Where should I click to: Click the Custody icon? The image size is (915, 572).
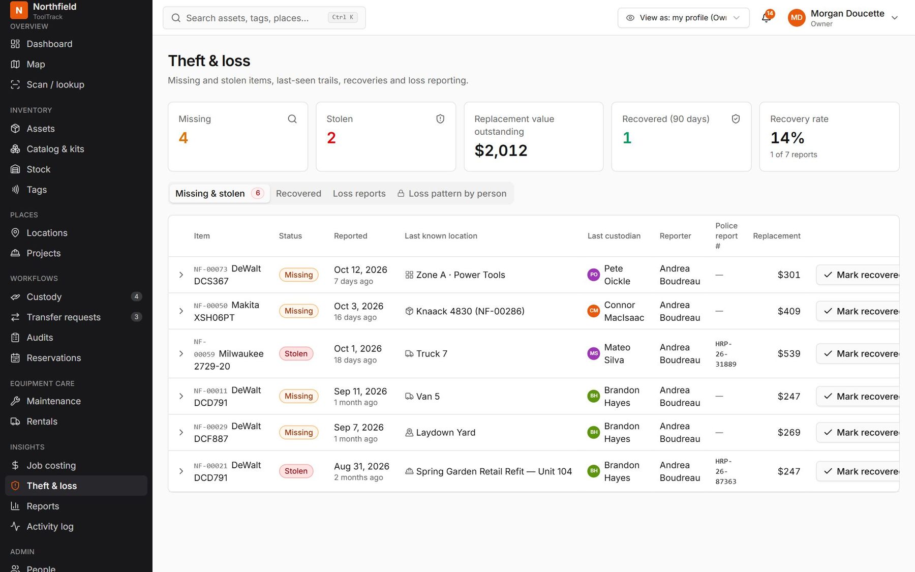pos(15,297)
